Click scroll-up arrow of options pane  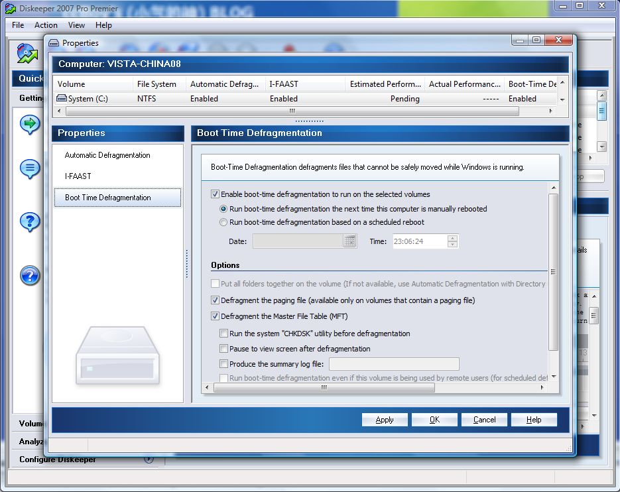tap(554, 188)
